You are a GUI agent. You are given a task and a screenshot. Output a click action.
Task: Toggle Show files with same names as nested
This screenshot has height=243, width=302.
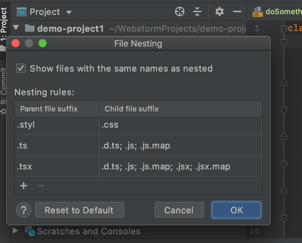[21, 69]
